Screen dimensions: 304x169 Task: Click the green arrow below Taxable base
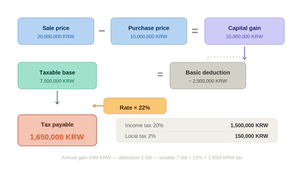(57, 97)
